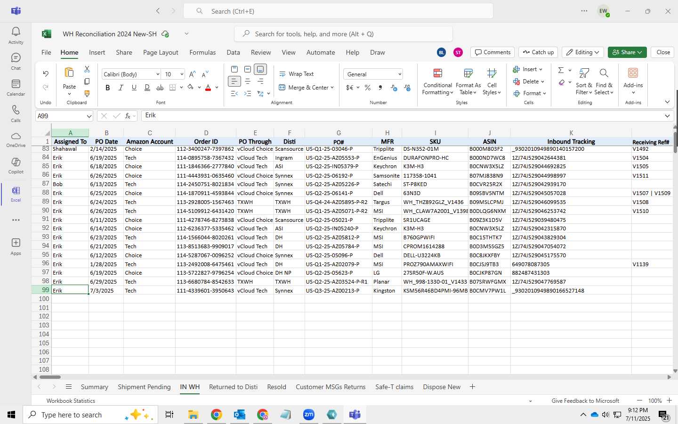This screenshot has width=678, height=424.
Task: Click the Comments button
Action: [492, 52]
